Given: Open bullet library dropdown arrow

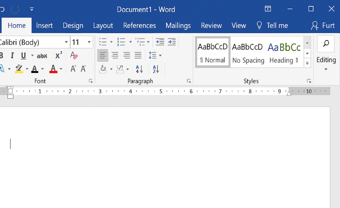Looking at the screenshot, I should pos(111,42).
